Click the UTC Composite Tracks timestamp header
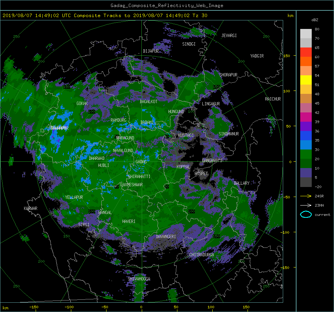This screenshot has width=334, height=312. 105,16
